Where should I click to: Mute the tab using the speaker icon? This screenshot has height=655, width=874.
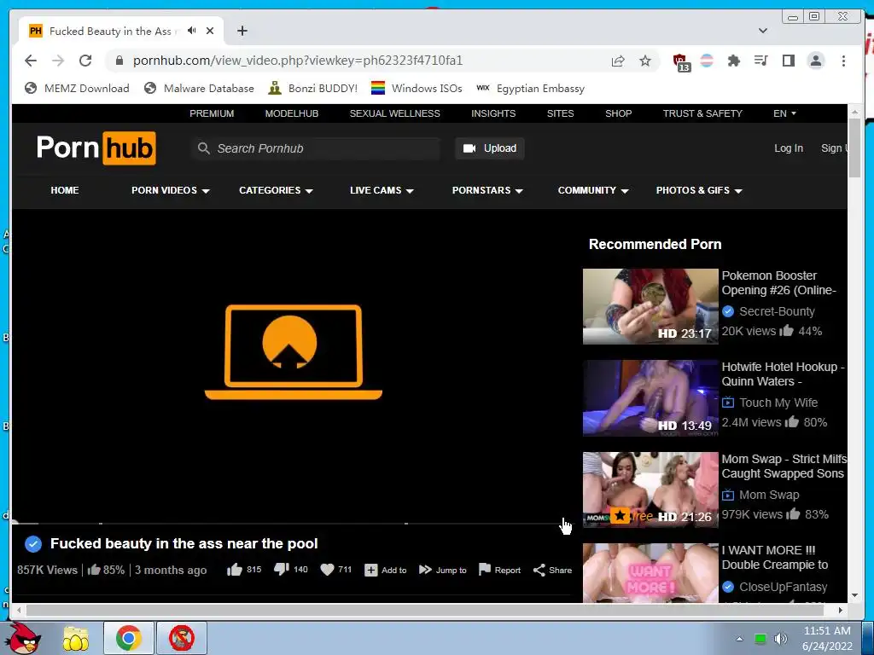(x=192, y=31)
